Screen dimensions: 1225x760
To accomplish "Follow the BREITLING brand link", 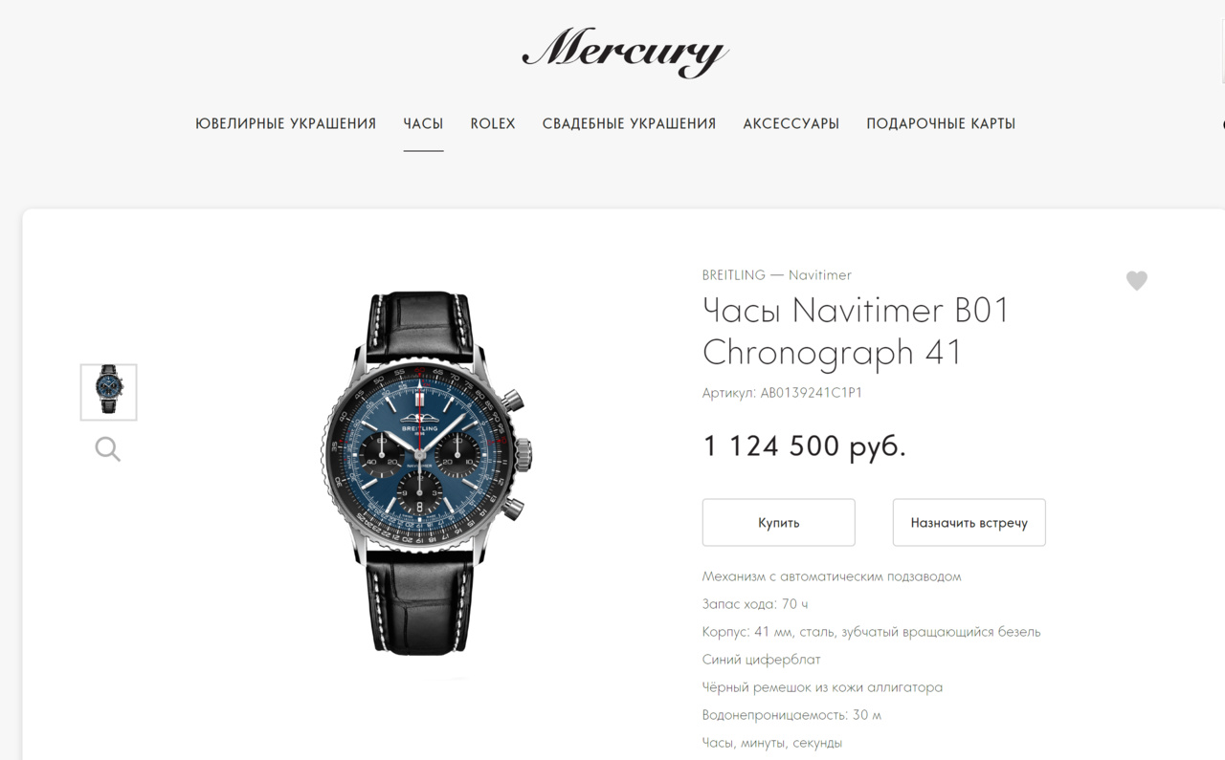I will [734, 275].
